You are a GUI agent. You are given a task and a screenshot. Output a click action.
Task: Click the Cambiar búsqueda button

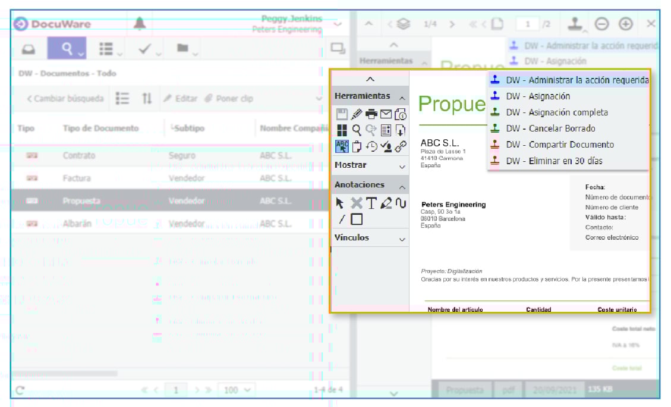(x=65, y=99)
